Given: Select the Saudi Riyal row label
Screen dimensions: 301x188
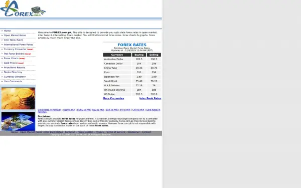Looking at the screenshot, I should point(110,81).
